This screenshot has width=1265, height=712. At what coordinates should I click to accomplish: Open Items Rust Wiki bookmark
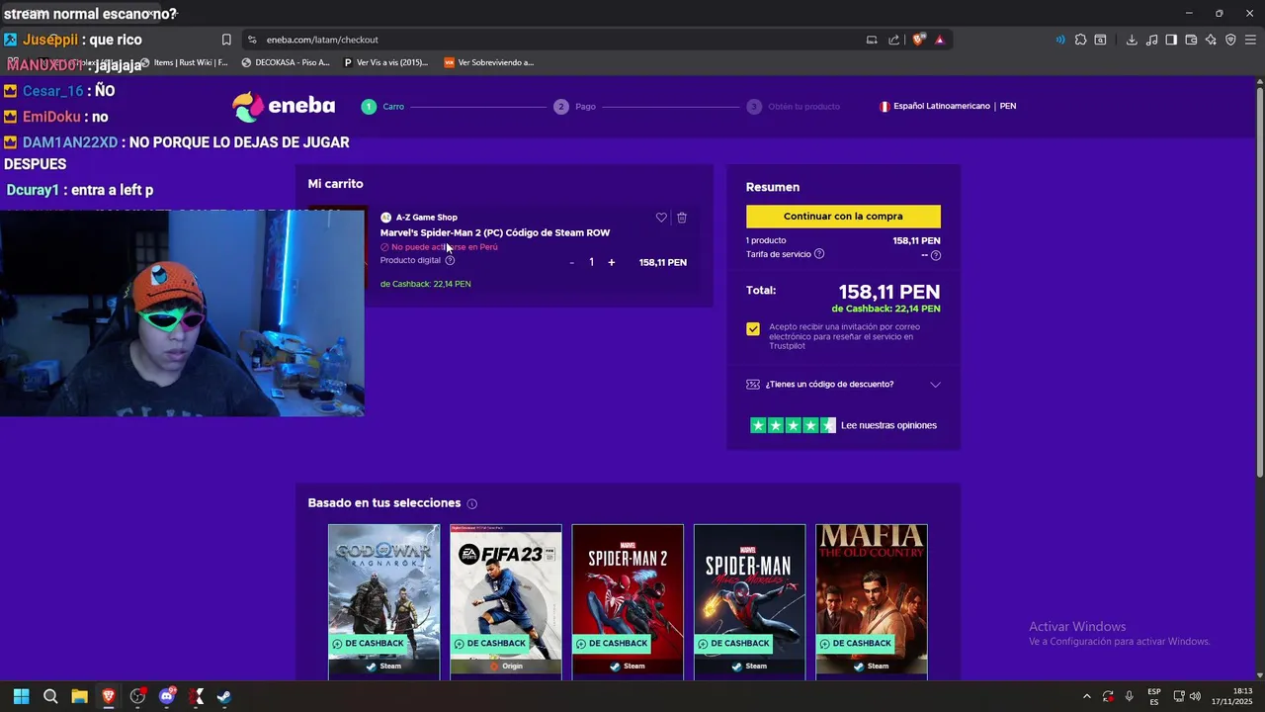tap(184, 62)
